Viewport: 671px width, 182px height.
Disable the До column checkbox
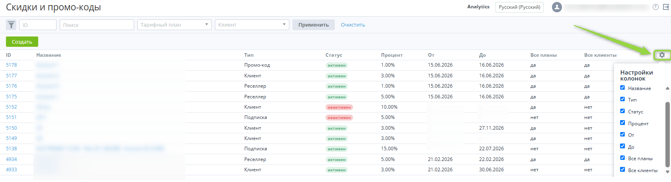pos(622,146)
